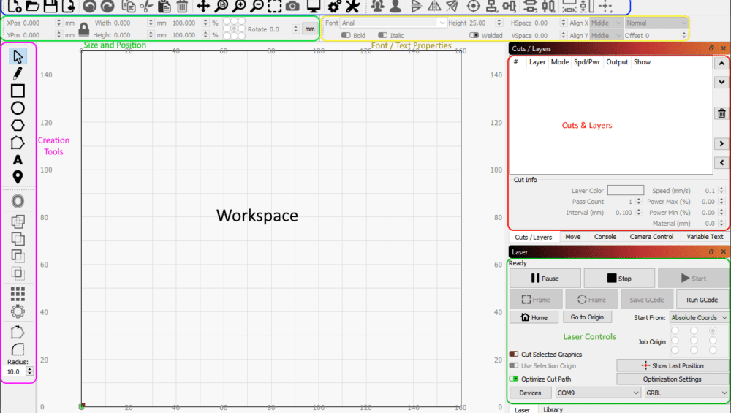The image size is (731, 413).
Task: Disable Optimize Cut Path switch
Action: [514, 379]
